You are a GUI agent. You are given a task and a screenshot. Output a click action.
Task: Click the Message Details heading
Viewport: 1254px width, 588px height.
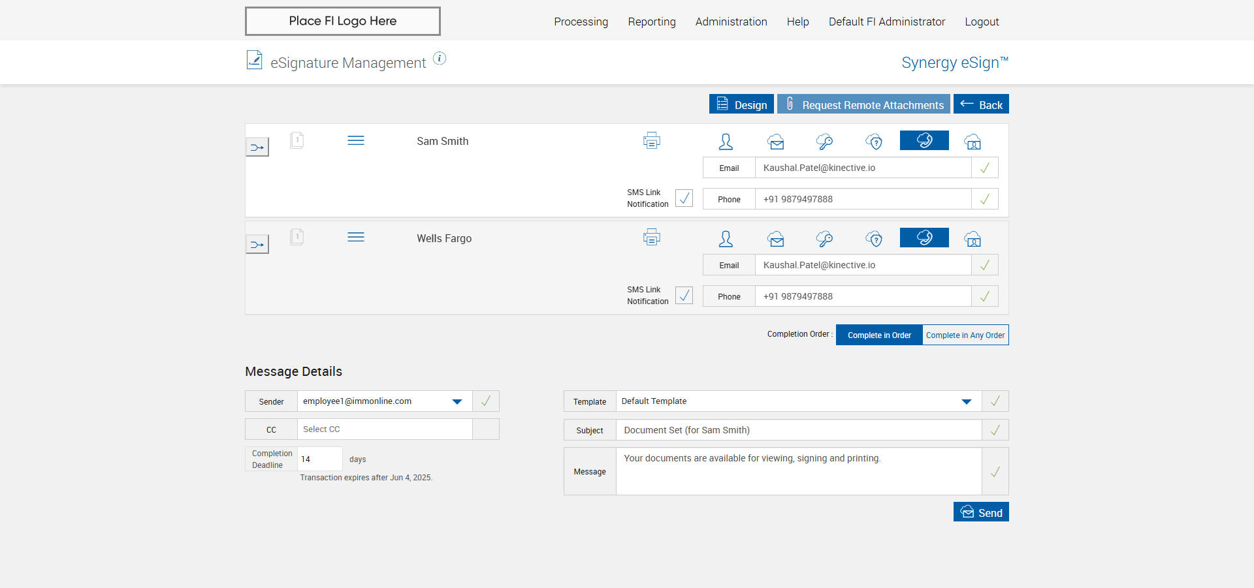click(x=293, y=371)
